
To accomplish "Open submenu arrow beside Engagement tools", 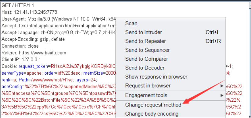I will (x=222, y=96).
